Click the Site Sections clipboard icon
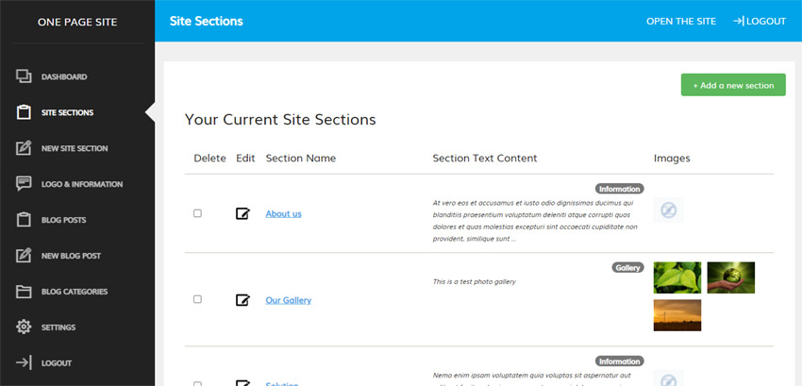 (25, 112)
